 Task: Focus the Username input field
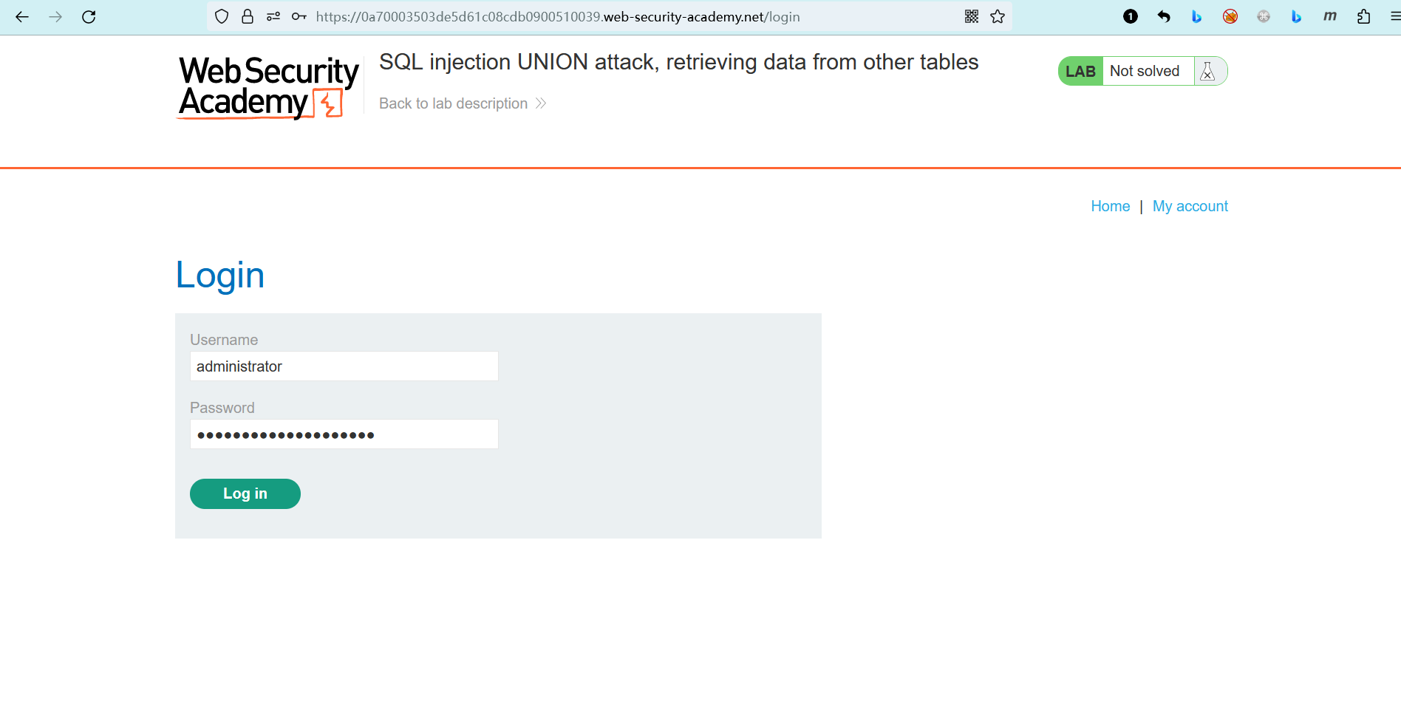(344, 366)
